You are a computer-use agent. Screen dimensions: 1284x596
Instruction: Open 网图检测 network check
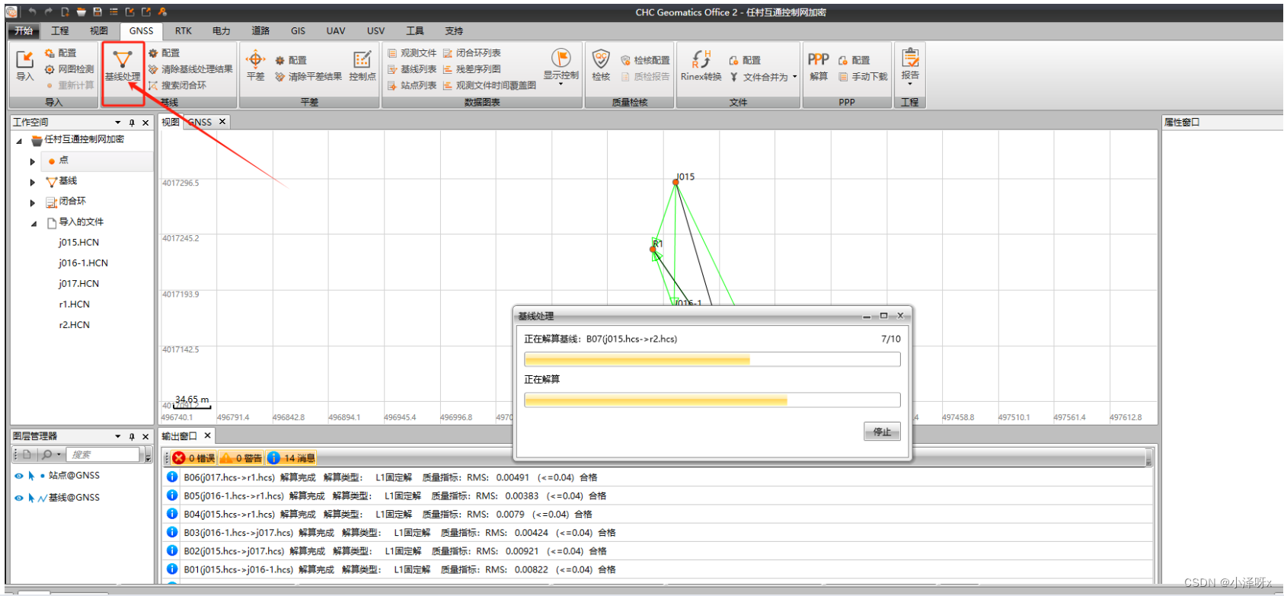click(x=69, y=69)
